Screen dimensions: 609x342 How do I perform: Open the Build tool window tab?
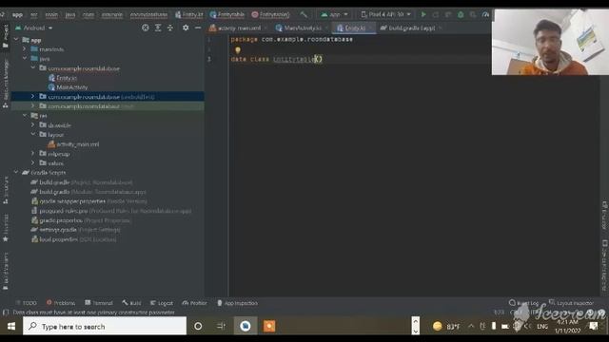pos(131,303)
